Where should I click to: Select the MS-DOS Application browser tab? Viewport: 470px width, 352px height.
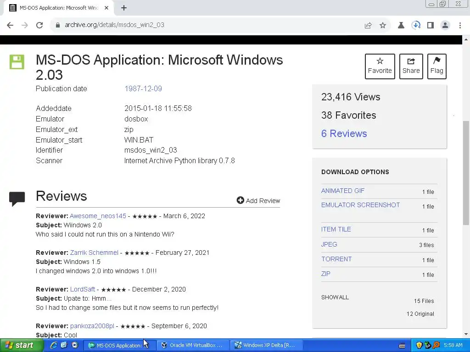tap(58, 8)
